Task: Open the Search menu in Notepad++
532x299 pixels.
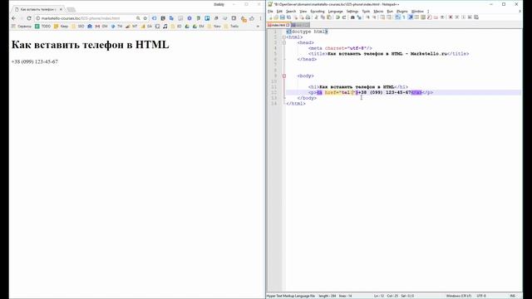Action: 291,12
